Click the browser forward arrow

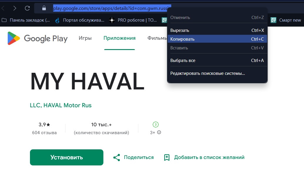(15, 8)
